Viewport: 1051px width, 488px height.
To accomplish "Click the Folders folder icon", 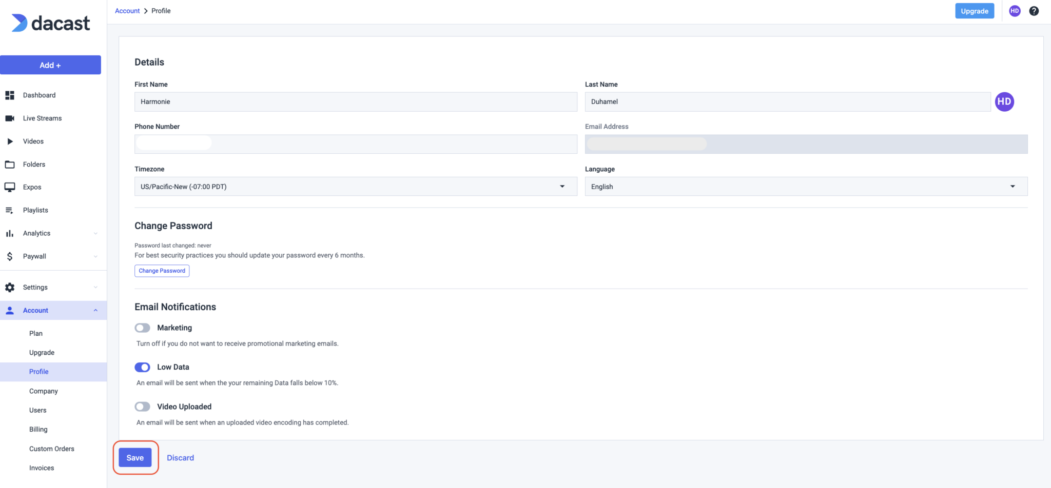I will [10, 165].
